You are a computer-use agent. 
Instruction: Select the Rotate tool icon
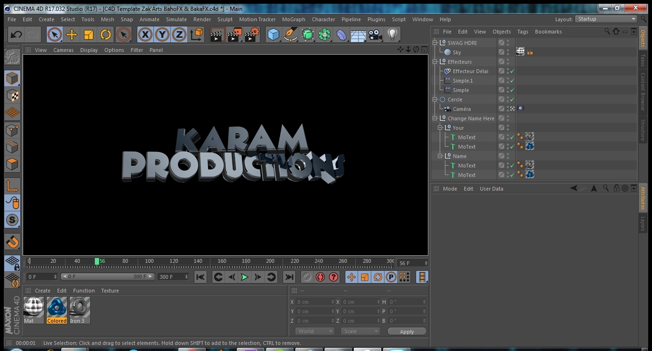[106, 34]
